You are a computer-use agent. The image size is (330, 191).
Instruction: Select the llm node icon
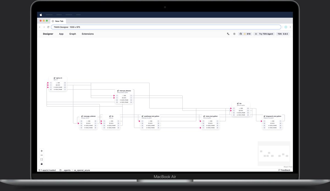(x=238, y=104)
